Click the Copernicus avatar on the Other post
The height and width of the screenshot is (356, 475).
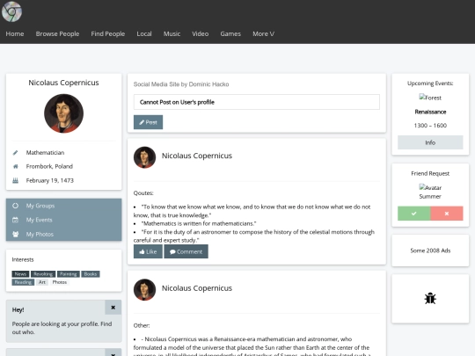[144, 290]
